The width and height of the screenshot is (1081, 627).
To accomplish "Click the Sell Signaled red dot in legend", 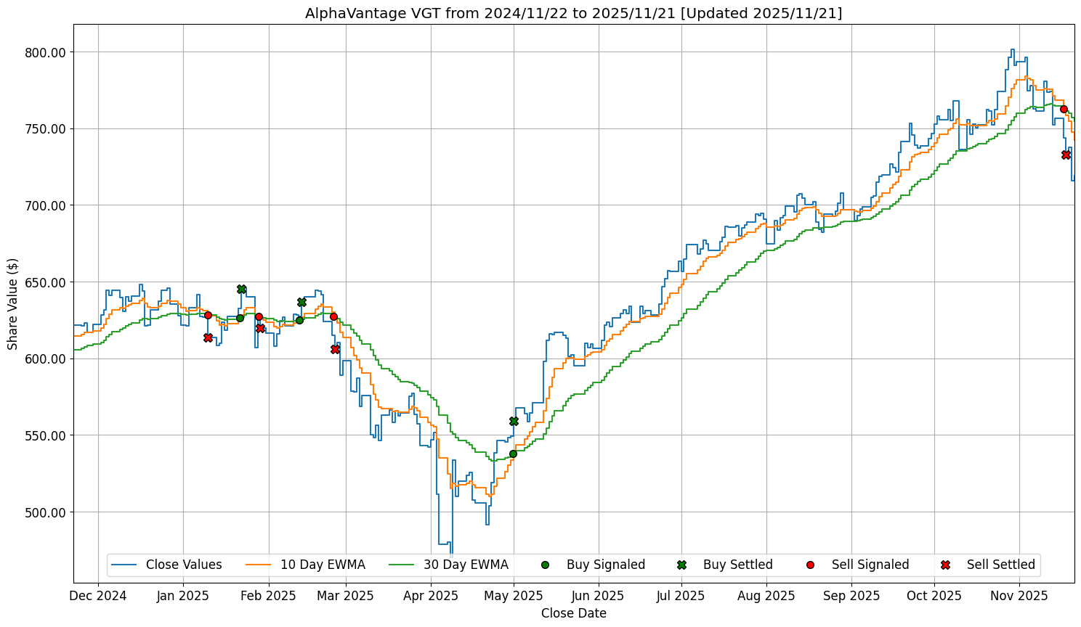I will (x=810, y=565).
